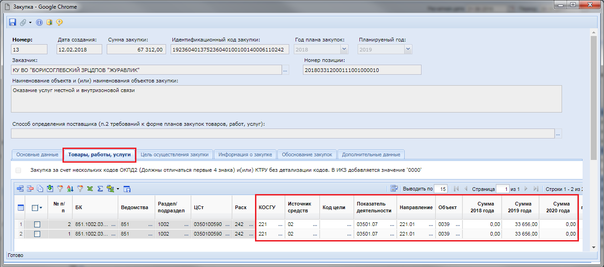Click the paperclip attachment icon
The width and height of the screenshot is (604, 267).
(23, 22)
